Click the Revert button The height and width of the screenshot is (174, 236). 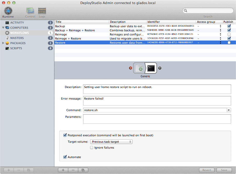(x=207, y=170)
